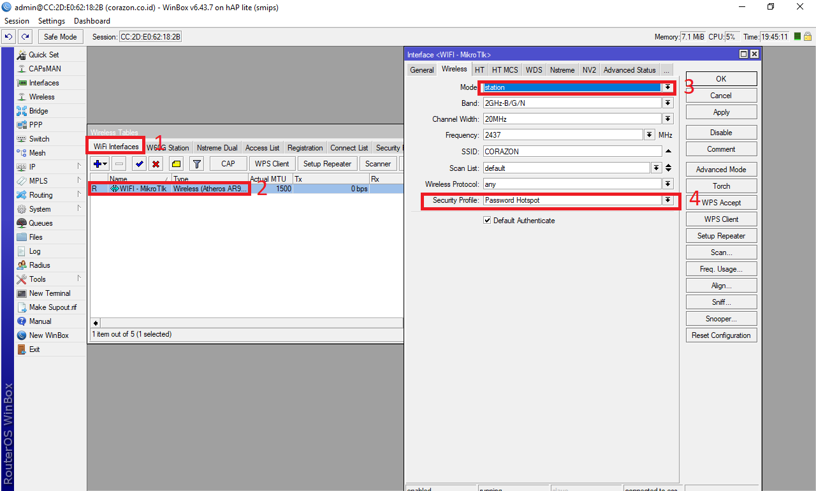Open the Settings menu
This screenshot has width=816, height=491.
pyautogui.click(x=52, y=21)
